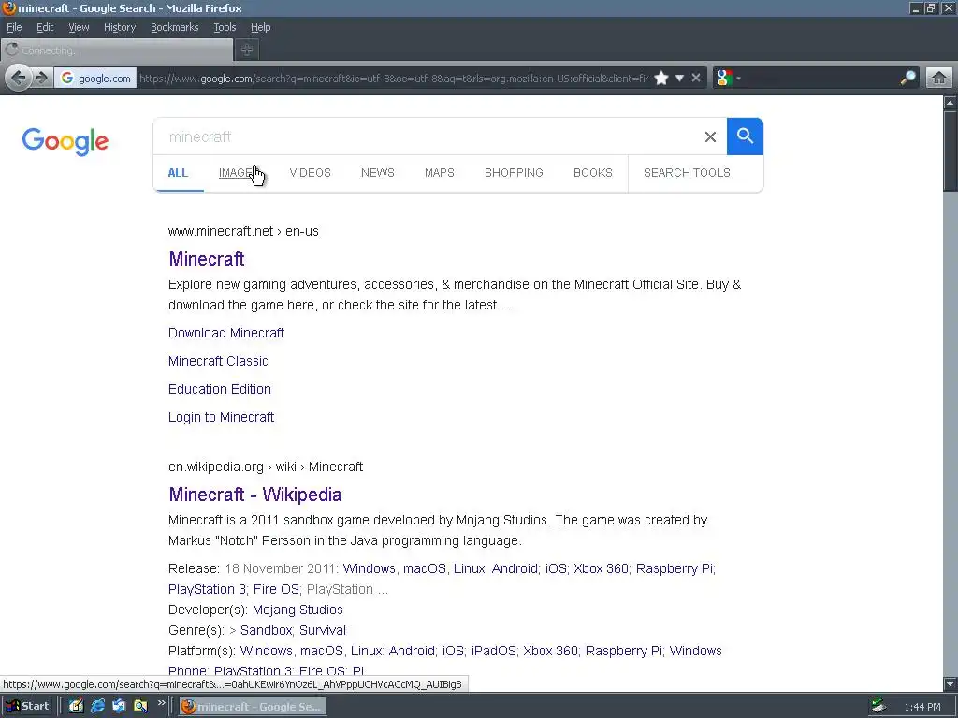This screenshot has height=718, width=958.
Task: Click the Google logo
Action: [65, 142]
